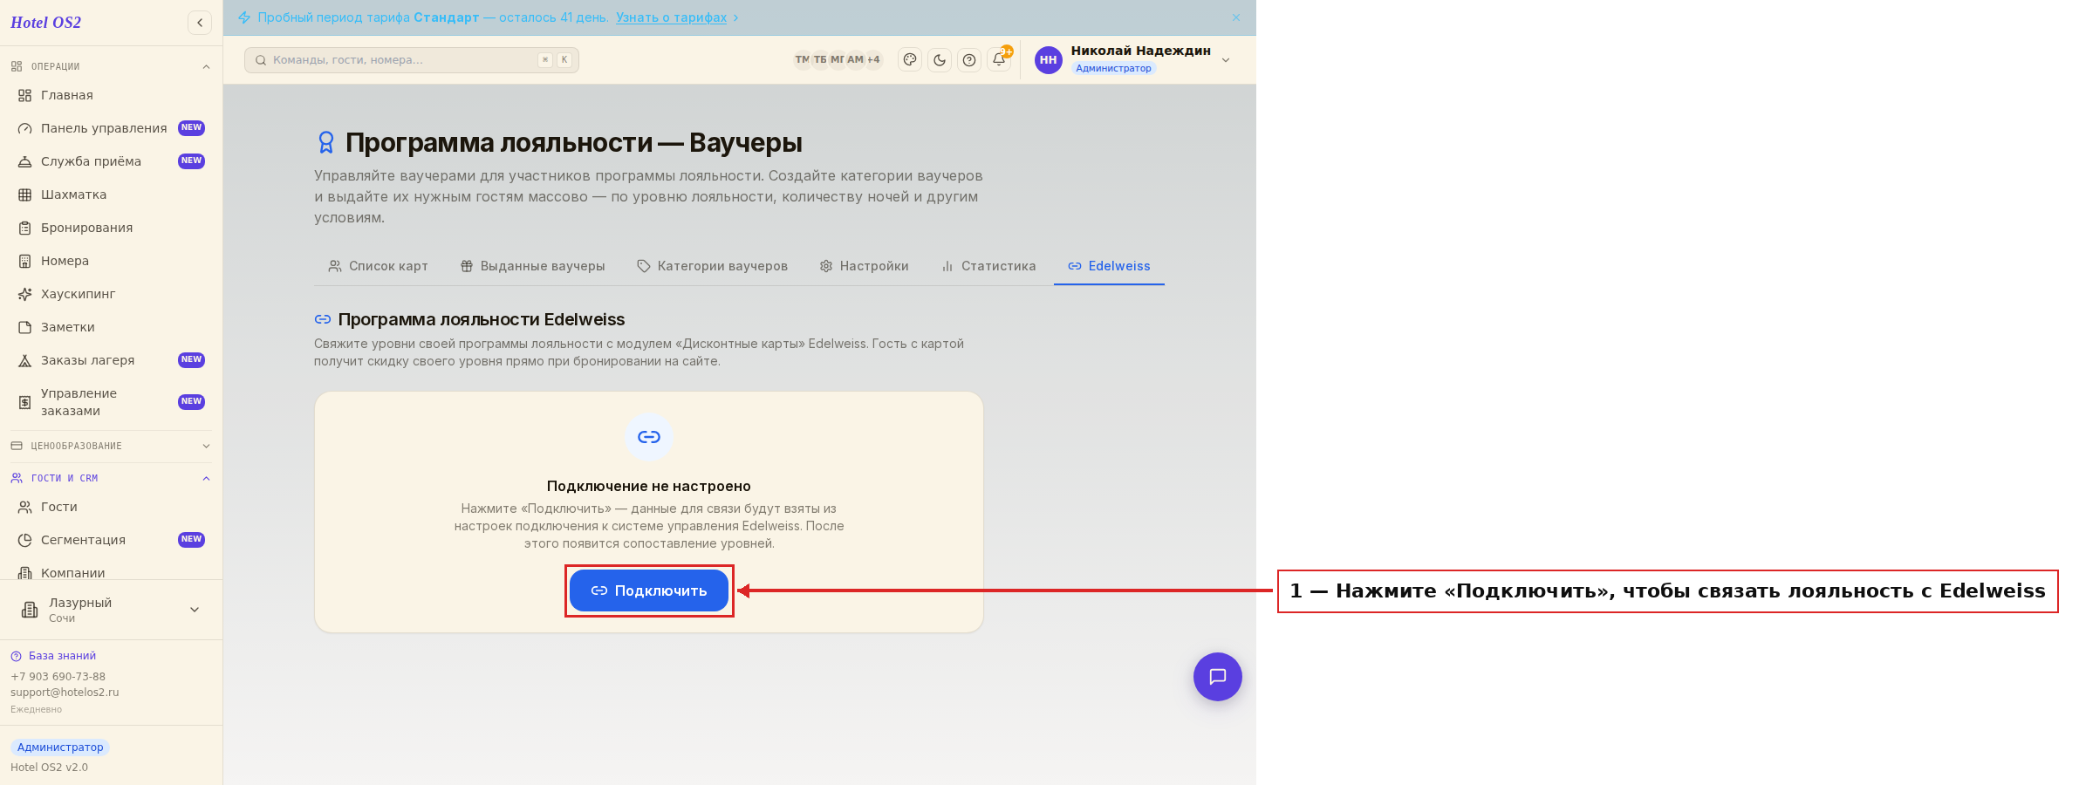
Task: Switch to the Статистика tab
Action: click(x=988, y=266)
